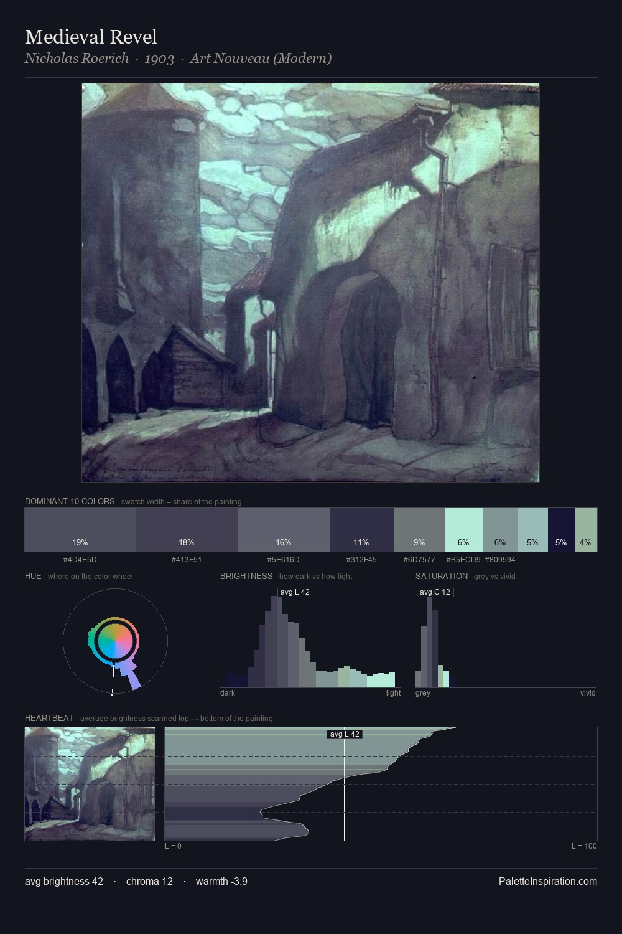Click the year 1903
The image size is (622, 934).
click(x=159, y=58)
